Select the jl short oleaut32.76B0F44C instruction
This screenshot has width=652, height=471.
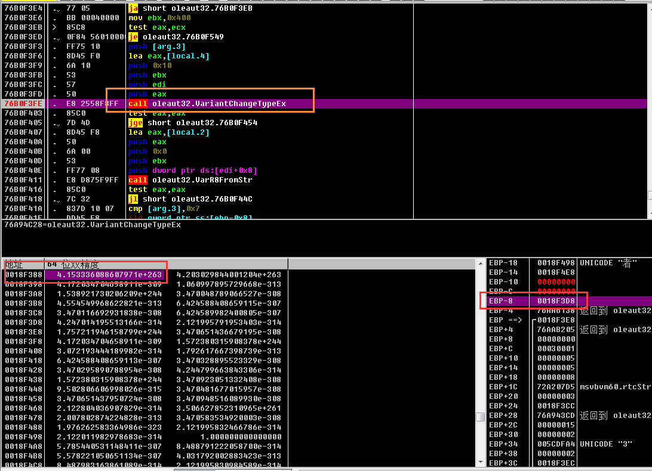pos(190,199)
